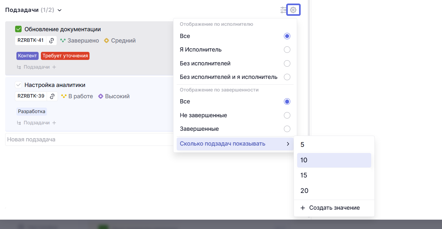Screen dimensions: 442x229
Task: Open the В работе status dropdown
Action: (77, 96)
